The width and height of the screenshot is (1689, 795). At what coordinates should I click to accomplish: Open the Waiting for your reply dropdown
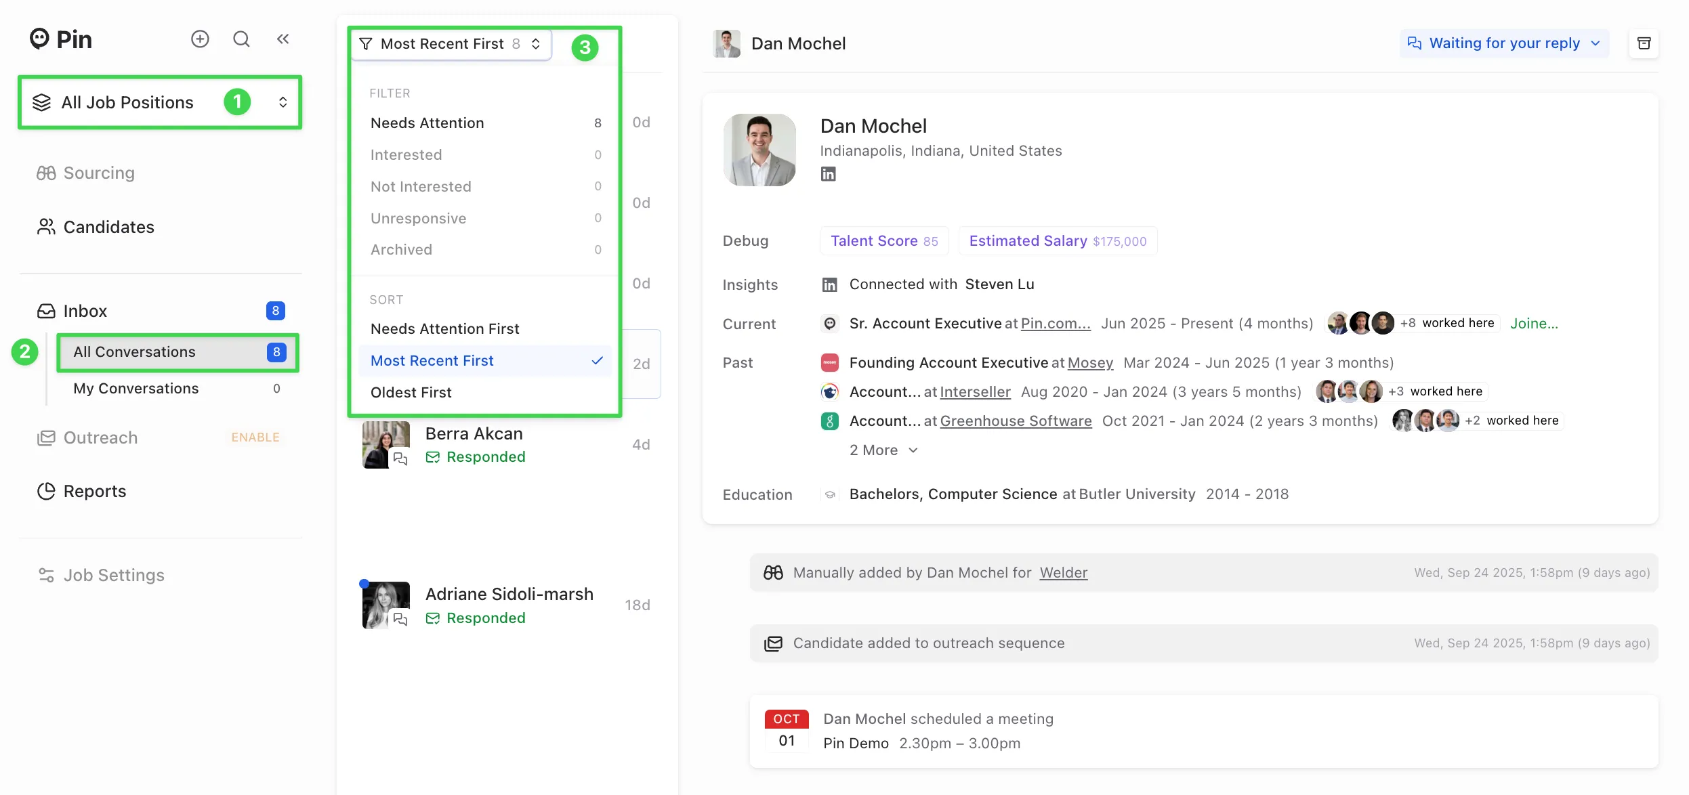1504,43
